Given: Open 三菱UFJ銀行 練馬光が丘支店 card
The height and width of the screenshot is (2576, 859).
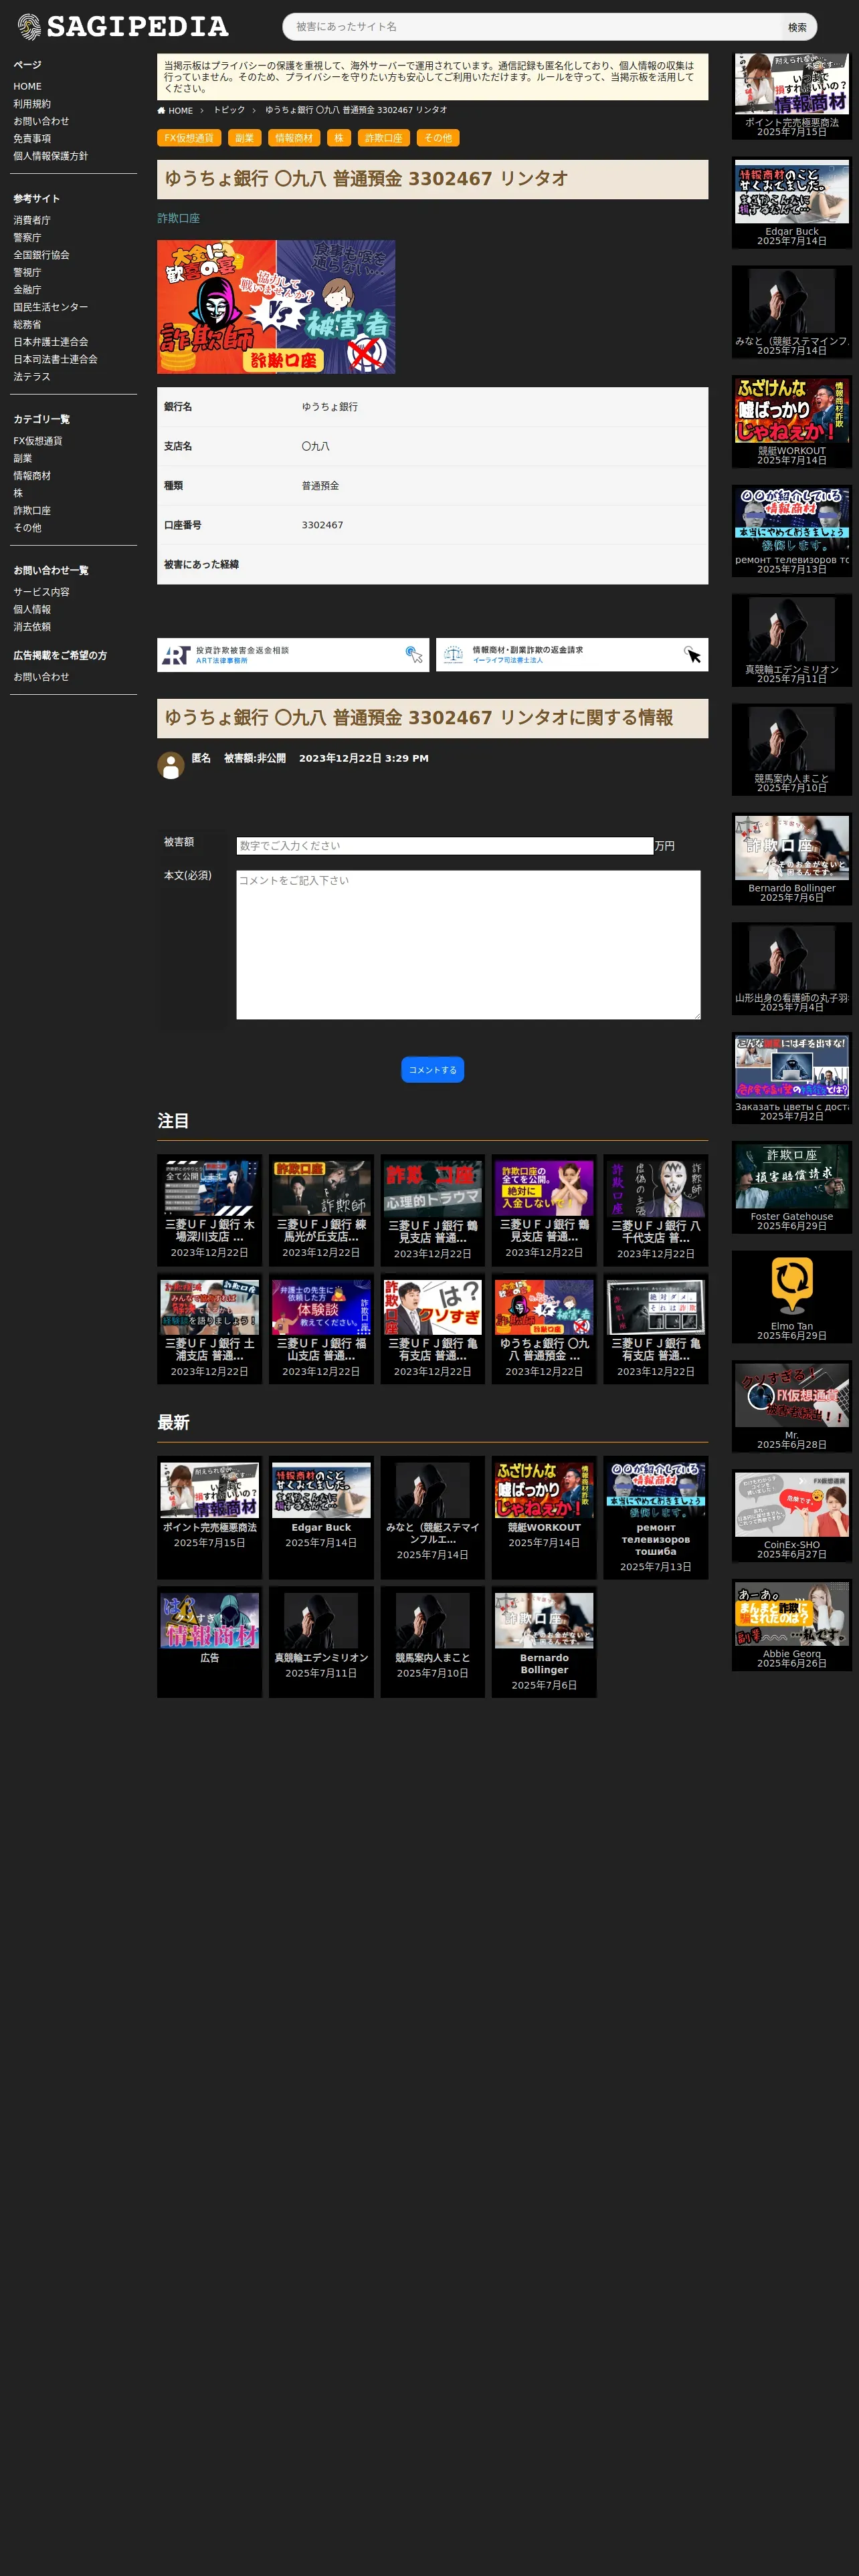Looking at the screenshot, I should click(x=321, y=1211).
